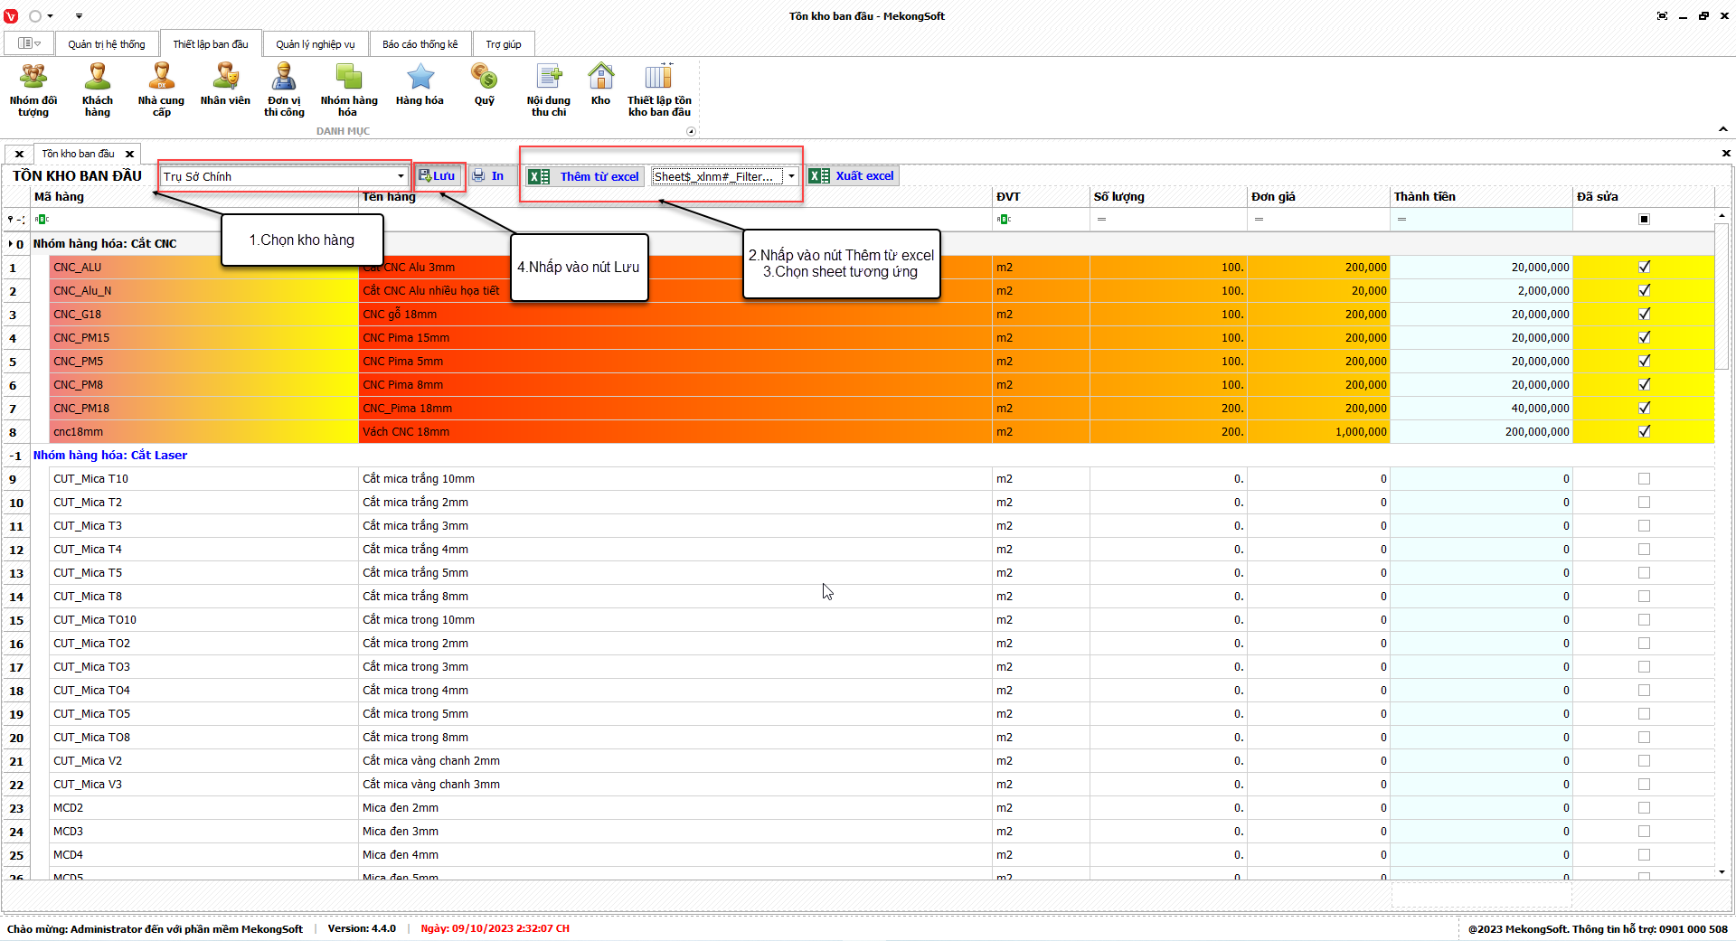The image size is (1736, 941).
Task: Switch to the Quản lý nghiệp vụ tab
Action: click(x=315, y=44)
